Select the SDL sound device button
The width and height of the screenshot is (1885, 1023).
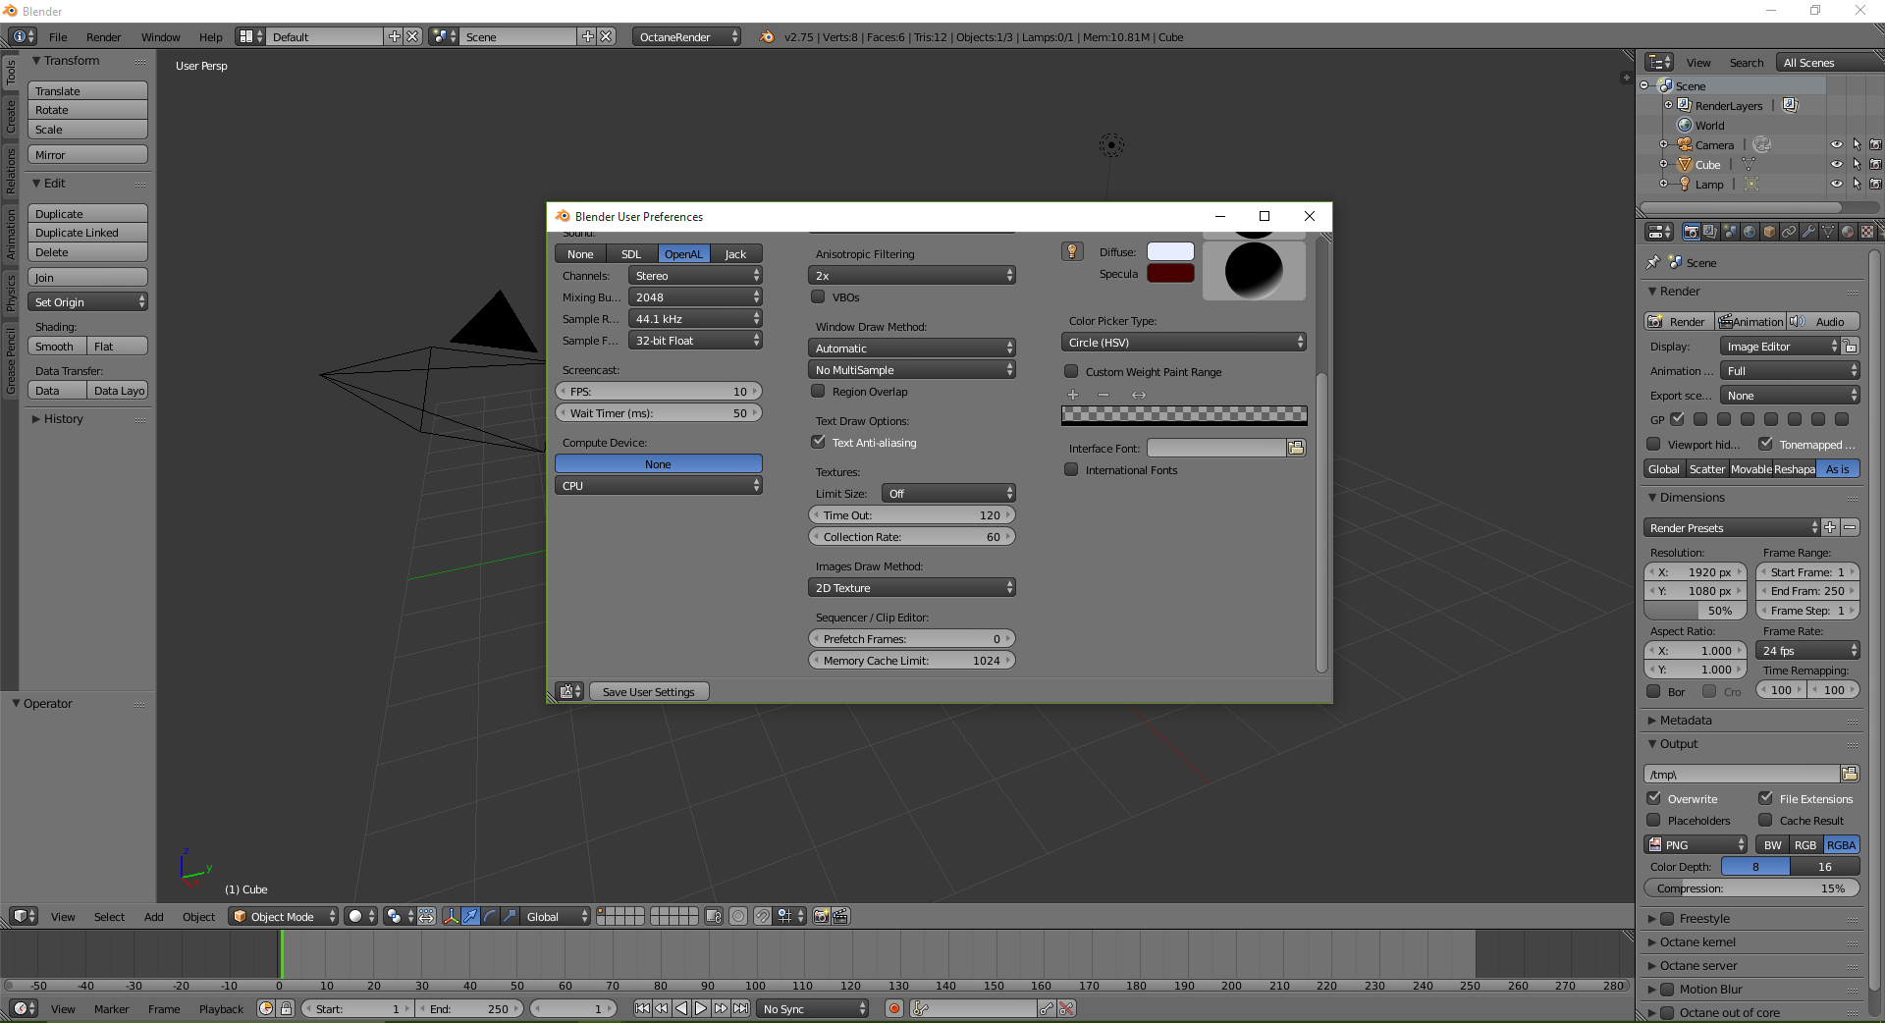click(631, 254)
